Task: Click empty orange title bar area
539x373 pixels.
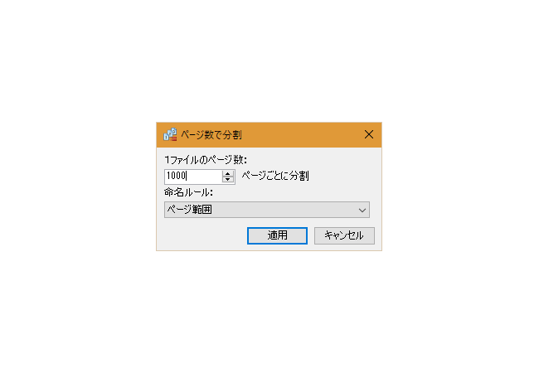Action: tap(301, 134)
